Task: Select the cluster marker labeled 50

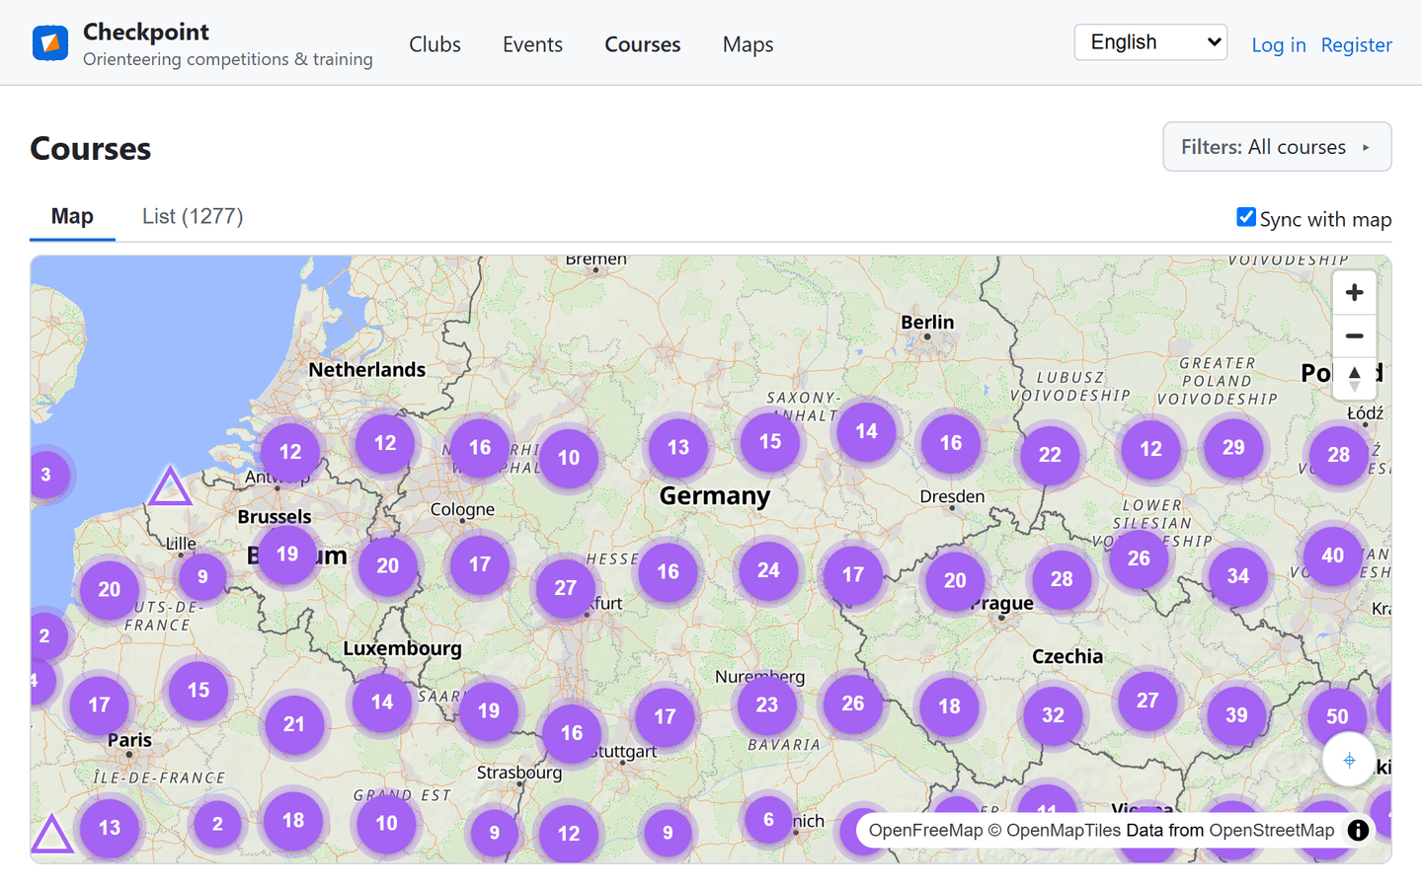Action: pos(1337,716)
